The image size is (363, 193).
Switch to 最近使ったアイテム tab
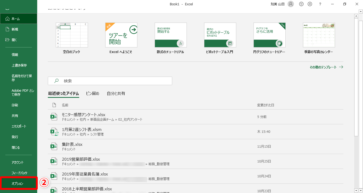[x=64, y=94]
